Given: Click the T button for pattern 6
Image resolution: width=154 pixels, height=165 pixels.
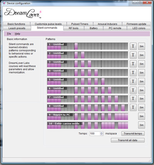Looking at the screenshot, I should coord(133,90).
